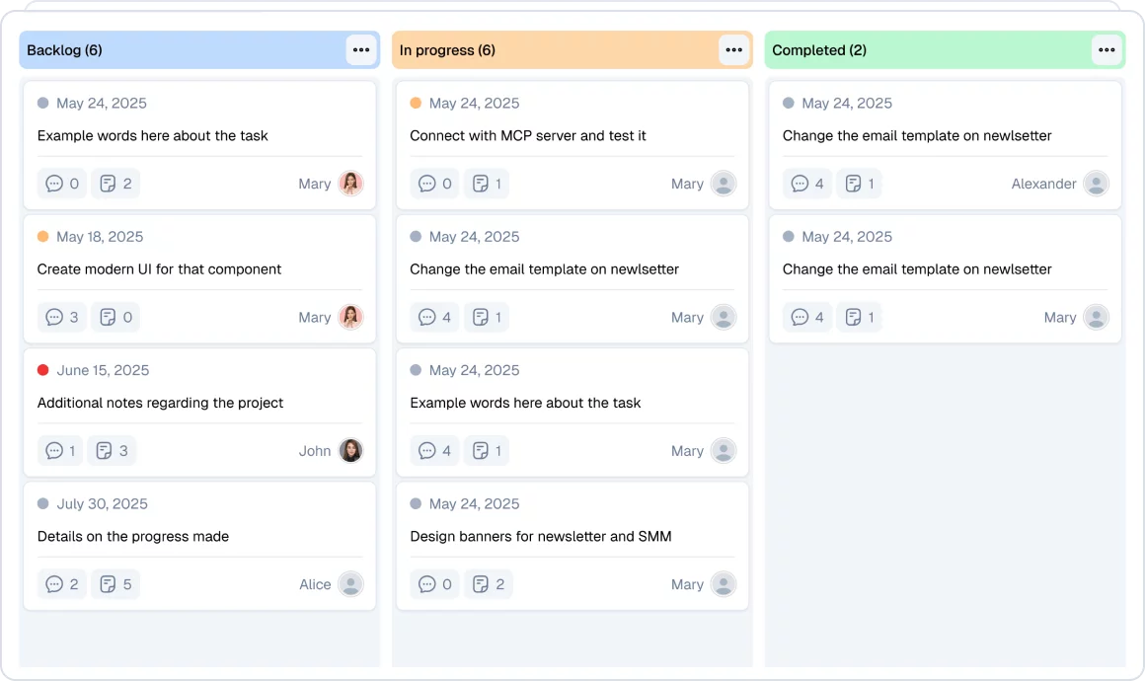Open task 'Create modern UI for that component'
Viewport: 1145px width, 681px height.
tap(159, 269)
